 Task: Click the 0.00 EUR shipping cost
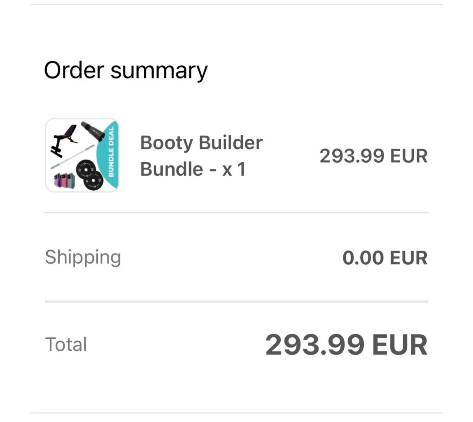pos(385,258)
